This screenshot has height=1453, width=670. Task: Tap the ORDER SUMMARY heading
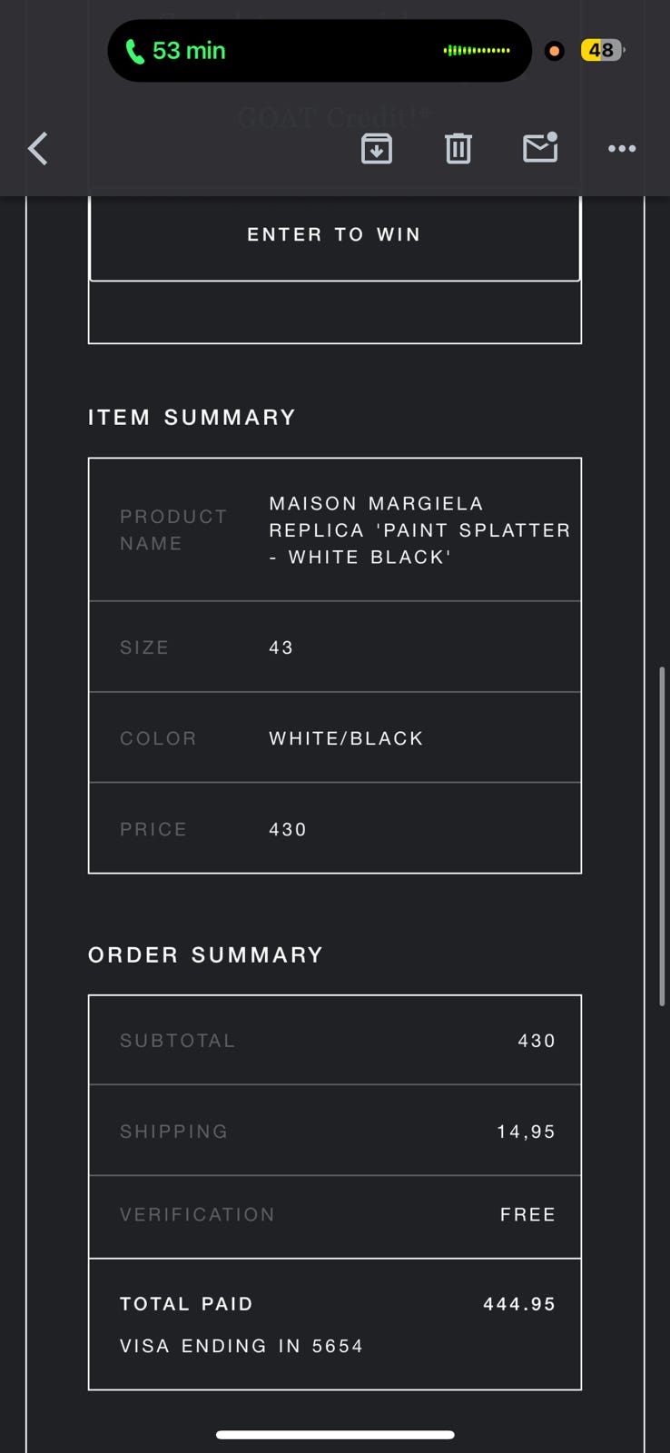[206, 954]
